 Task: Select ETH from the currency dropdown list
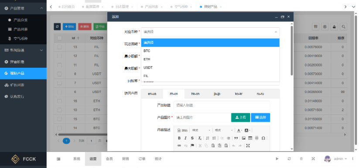[210, 59]
